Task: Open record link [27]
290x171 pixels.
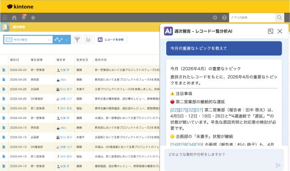Action: coord(183,110)
